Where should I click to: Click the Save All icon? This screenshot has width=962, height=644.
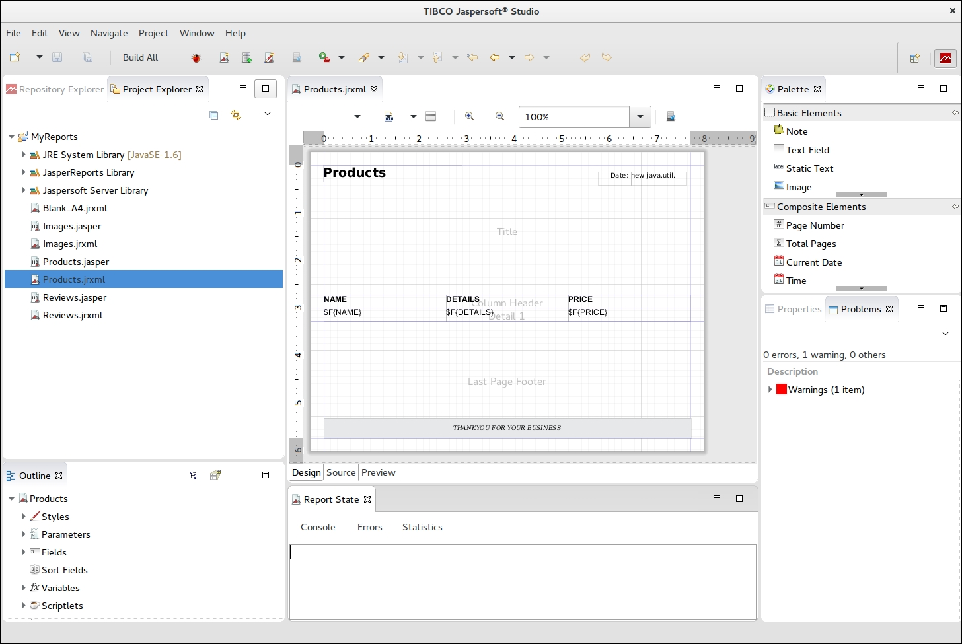tap(87, 57)
